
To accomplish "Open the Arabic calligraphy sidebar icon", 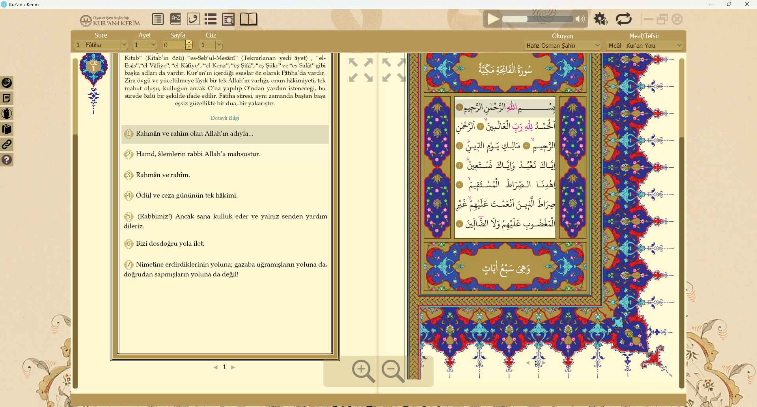I will (x=7, y=82).
